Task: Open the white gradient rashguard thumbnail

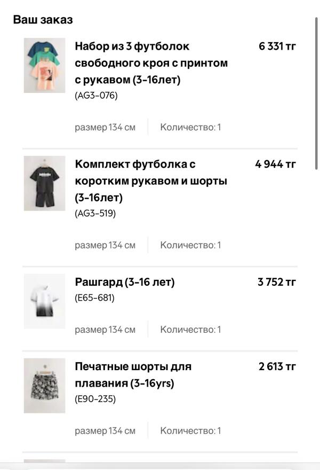Action: [x=44, y=301]
